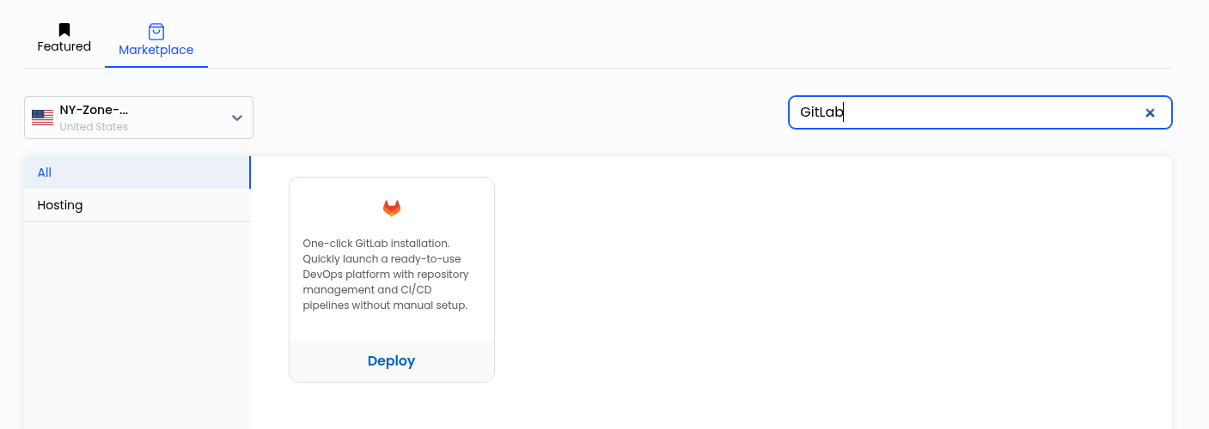The width and height of the screenshot is (1209, 429).
Task: Click the Featured bookmark icon
Action: click(64, 30)
